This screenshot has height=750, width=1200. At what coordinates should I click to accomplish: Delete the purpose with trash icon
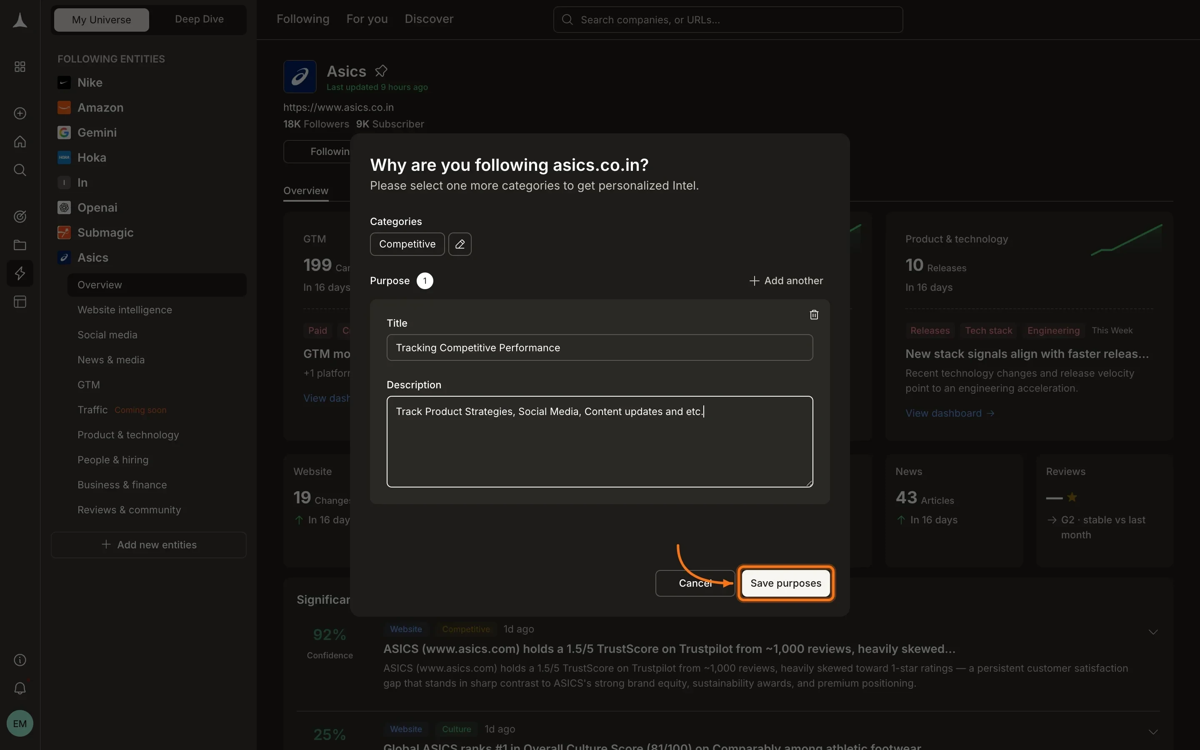point(814,315)
